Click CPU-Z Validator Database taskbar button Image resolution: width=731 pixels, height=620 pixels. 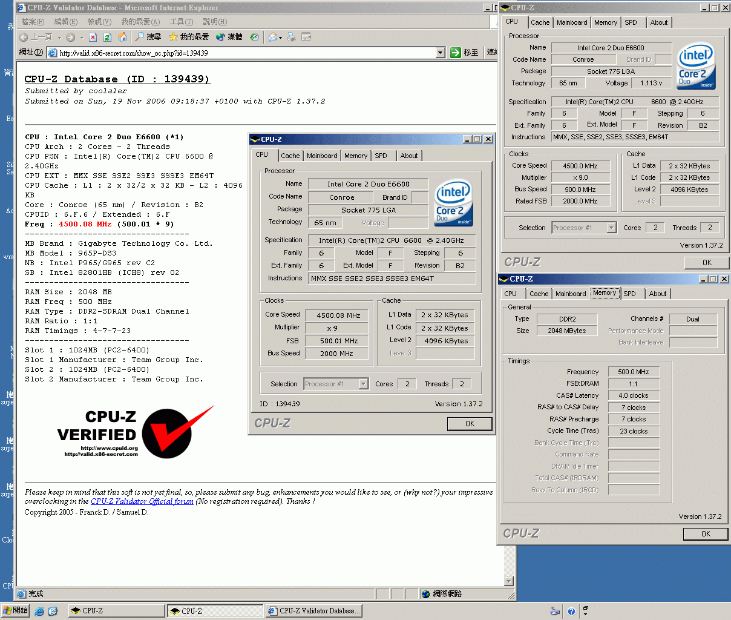(313, 611)
